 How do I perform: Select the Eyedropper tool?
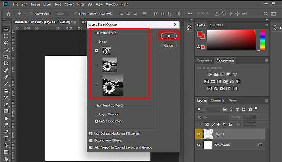6,70
